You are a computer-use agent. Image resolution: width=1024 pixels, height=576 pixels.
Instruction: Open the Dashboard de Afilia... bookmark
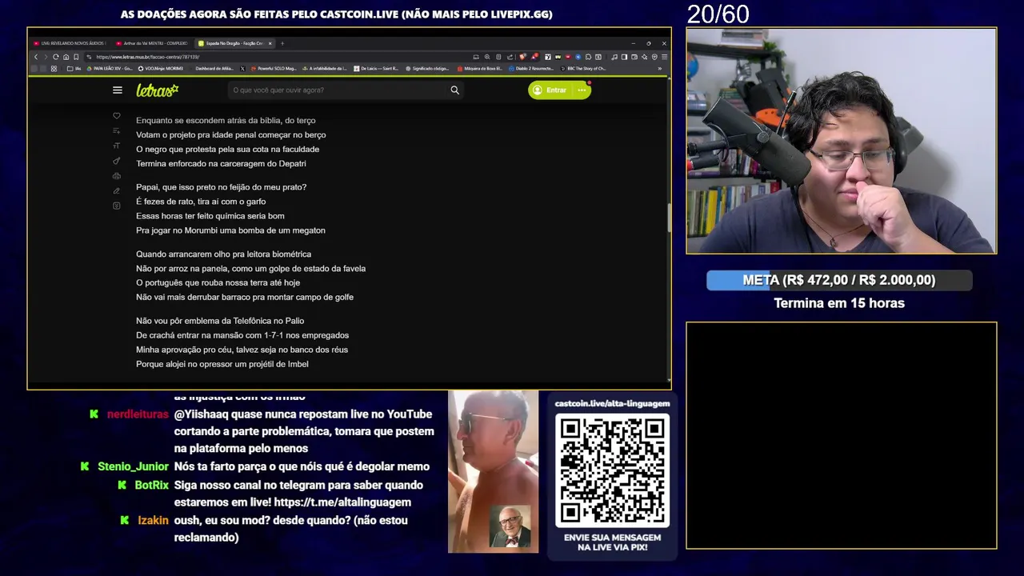(214, 69)
